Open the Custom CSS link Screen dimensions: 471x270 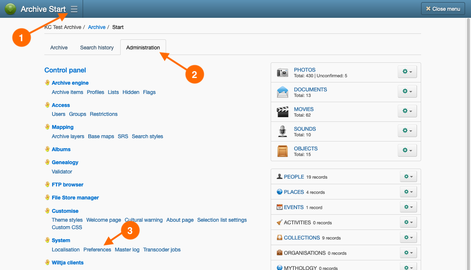[x=67, y=227]
